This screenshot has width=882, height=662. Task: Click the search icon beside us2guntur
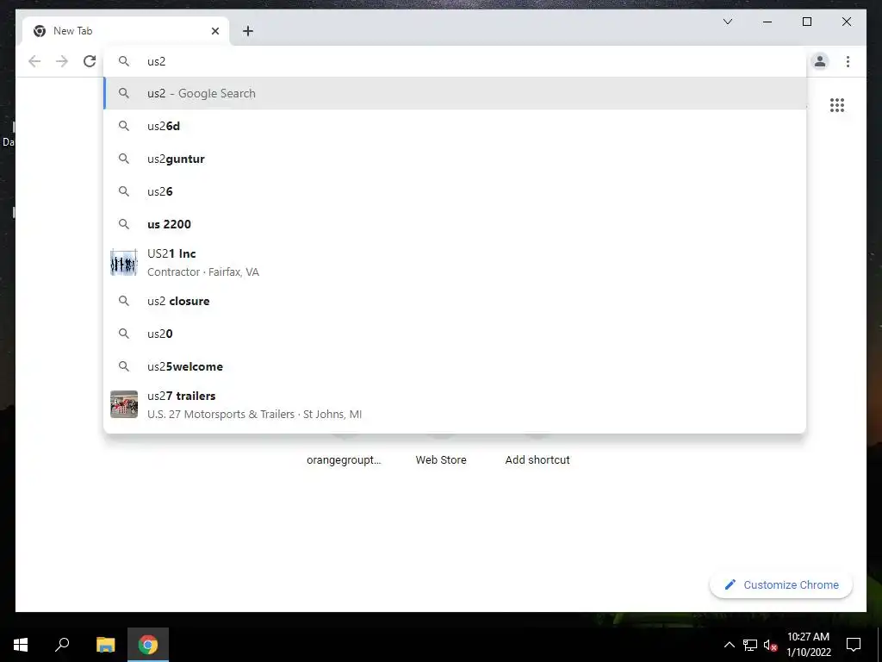[124, 159]
